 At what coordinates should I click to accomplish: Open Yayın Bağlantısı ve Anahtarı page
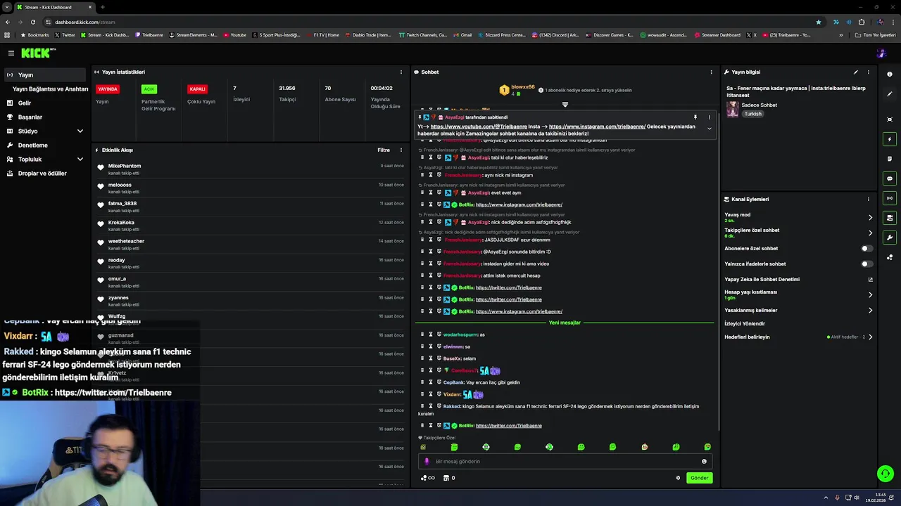tap(50, 89)
